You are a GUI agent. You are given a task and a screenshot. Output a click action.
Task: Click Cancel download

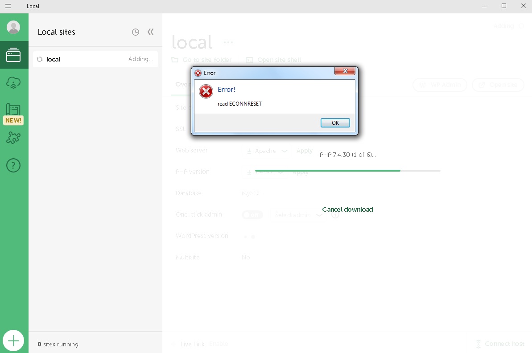[347, 209]
